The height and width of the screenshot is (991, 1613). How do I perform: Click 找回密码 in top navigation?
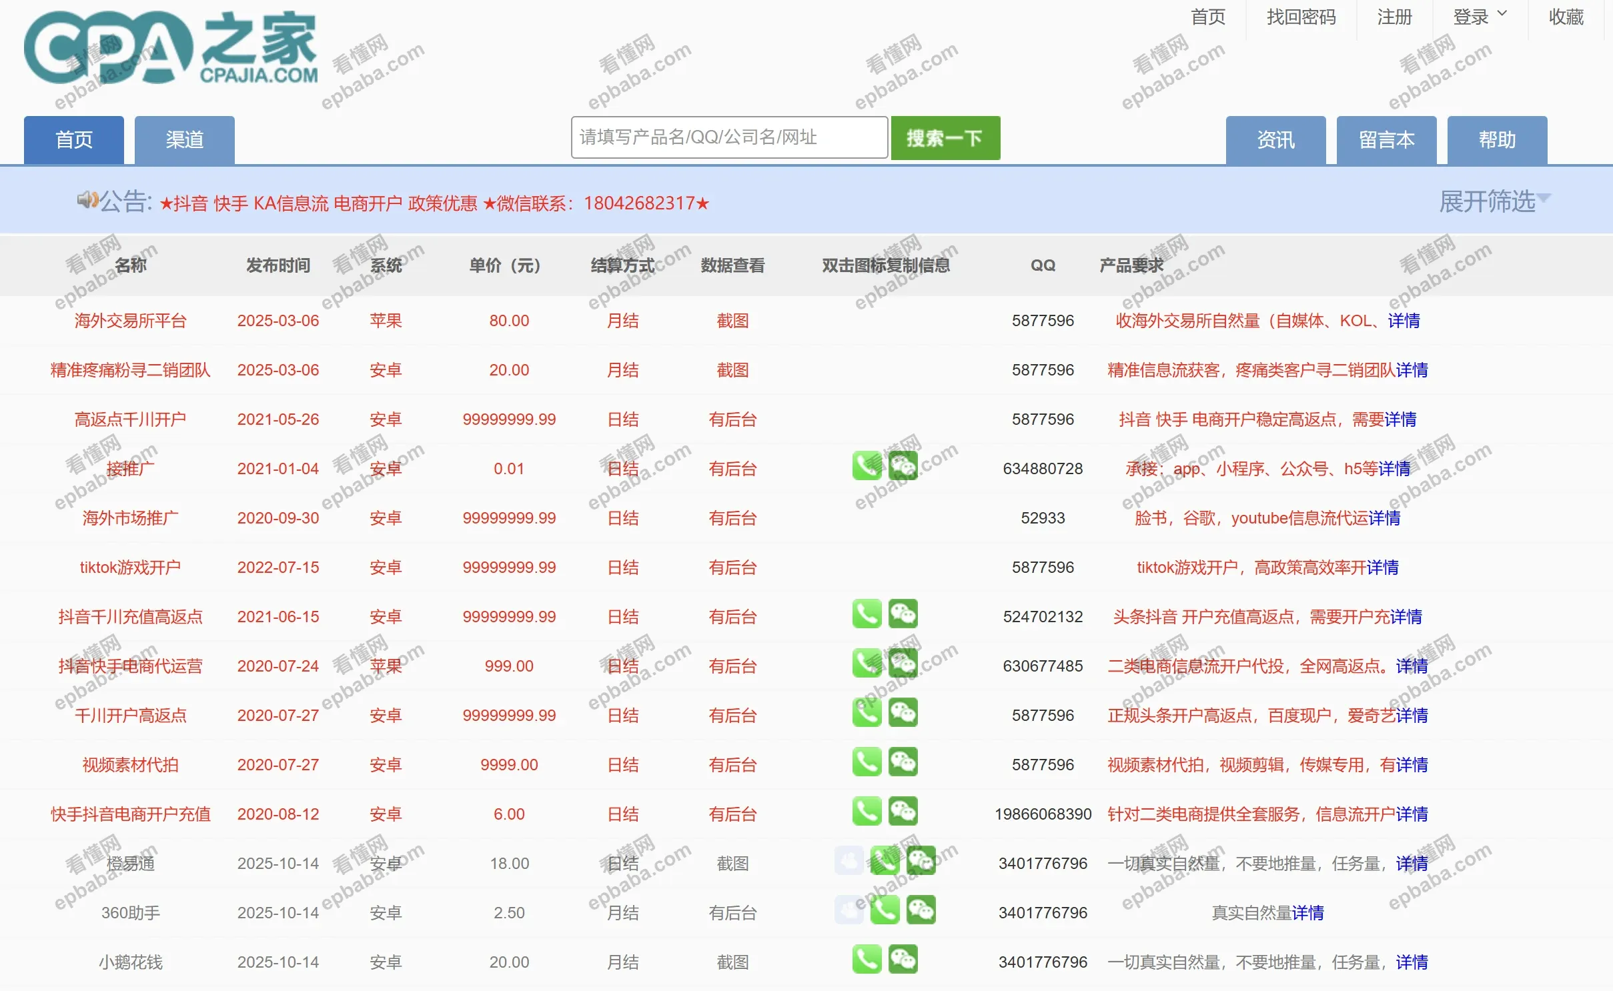pyautogui.click(x=1300, y=17)
